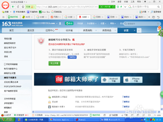The height and width of the screenshot is (122, 163).
Task: Expand the 扩展 dropdown arrow
Action: 148,12
